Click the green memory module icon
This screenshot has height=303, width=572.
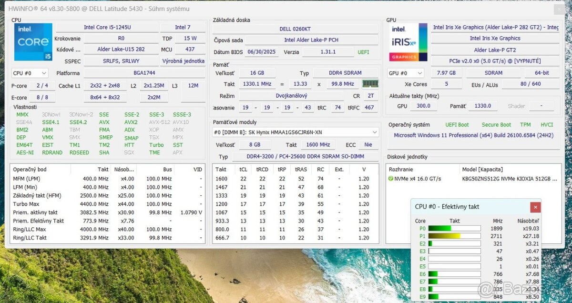370,84
